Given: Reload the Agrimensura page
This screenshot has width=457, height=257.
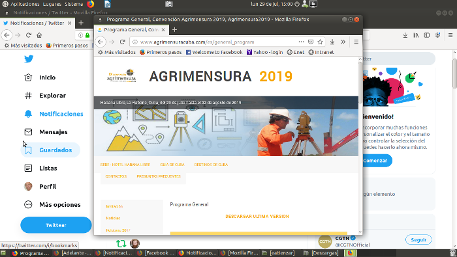Looking at the screenshot, I should pyautogui.click(x=123, y=42).
